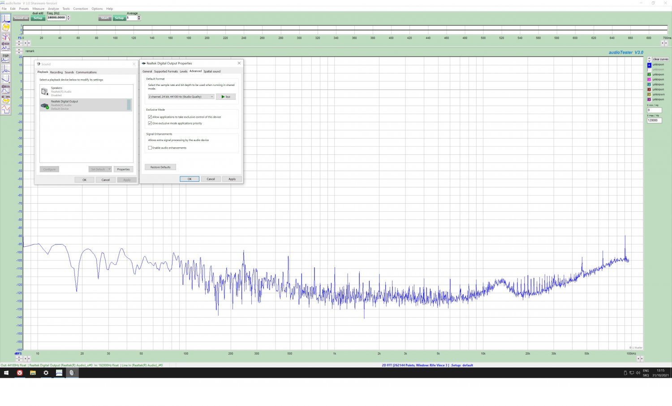Select the speaker noise measurement tool icon

coord(6,46)
